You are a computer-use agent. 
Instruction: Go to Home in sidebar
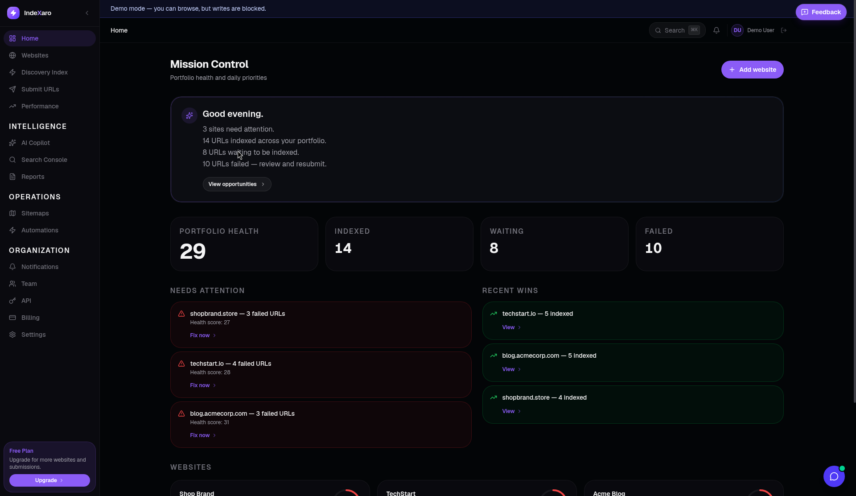coord(49,38)
